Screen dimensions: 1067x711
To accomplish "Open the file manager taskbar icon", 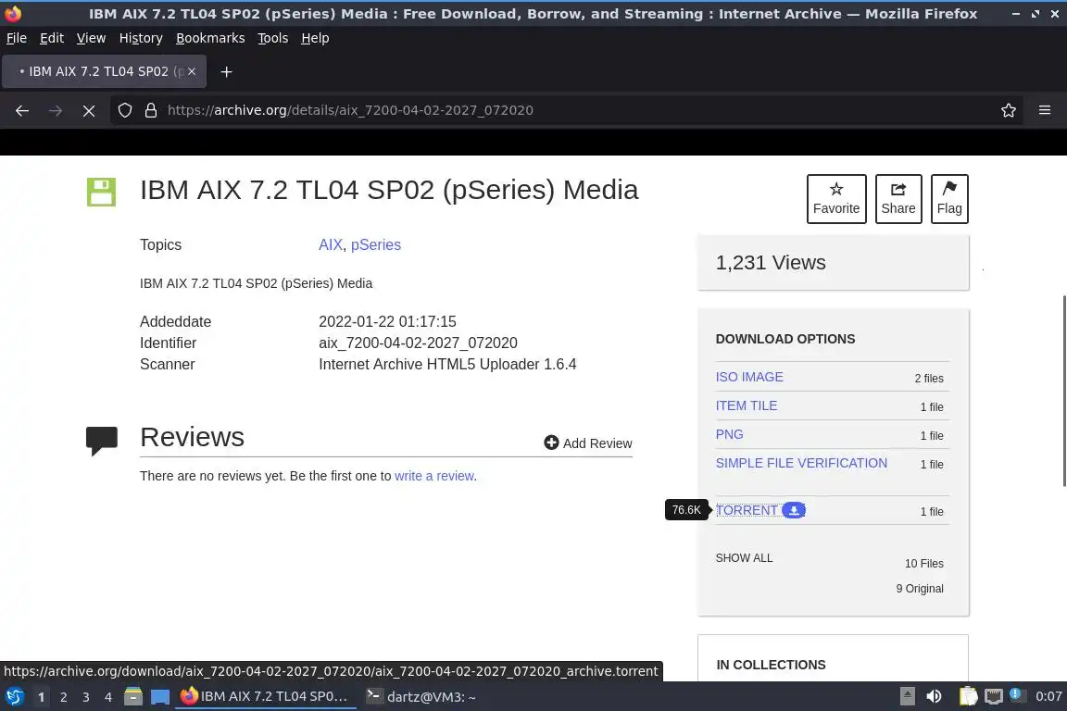I will pos(133,697).
